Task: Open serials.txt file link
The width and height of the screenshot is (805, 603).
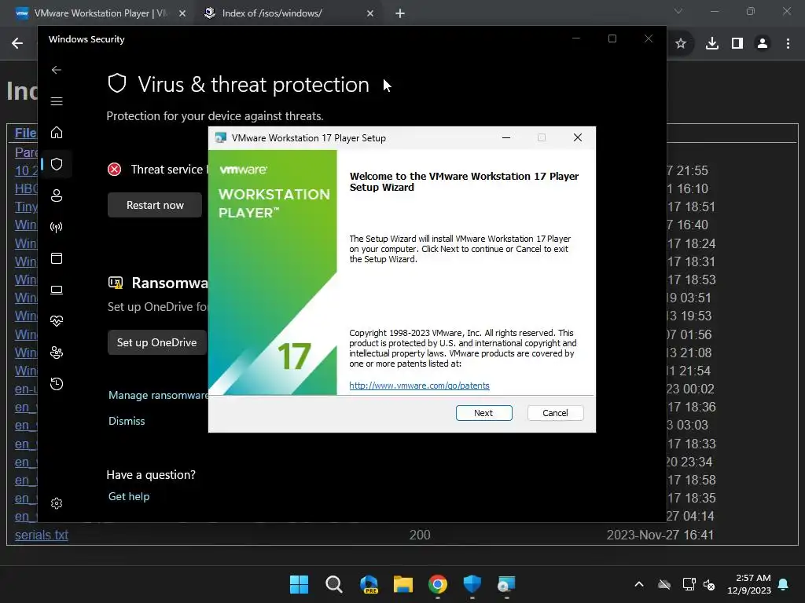Action: [42, 535]
